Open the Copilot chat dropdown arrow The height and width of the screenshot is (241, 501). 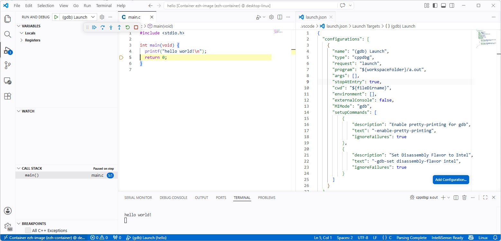pyautogui.click(x=350, y=5)
